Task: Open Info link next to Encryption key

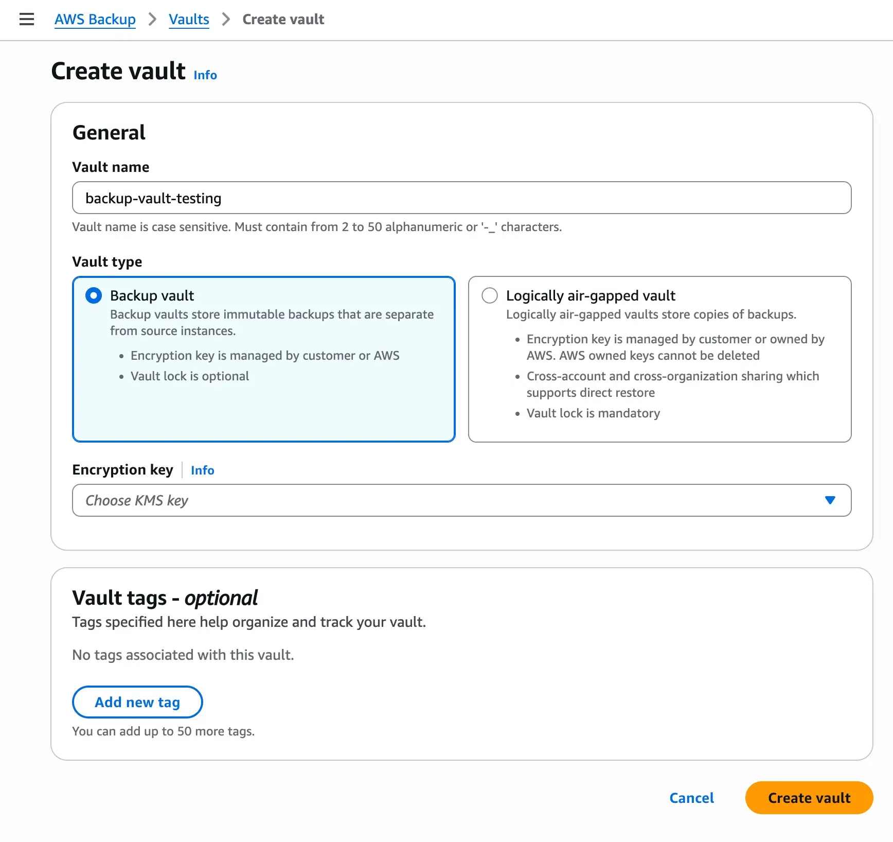Action: [202, 470]
